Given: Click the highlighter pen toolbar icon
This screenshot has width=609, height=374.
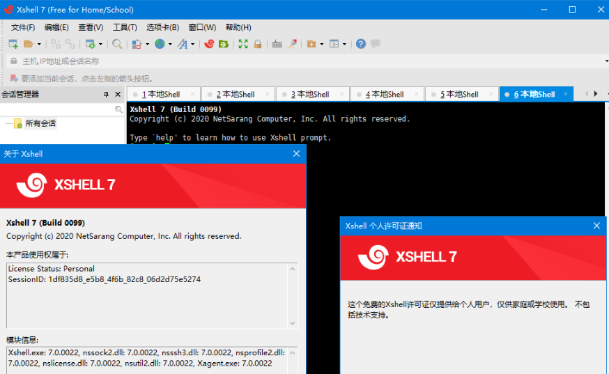Looking at the screenshot, I should pyautogui.click(x=292, y=44).
